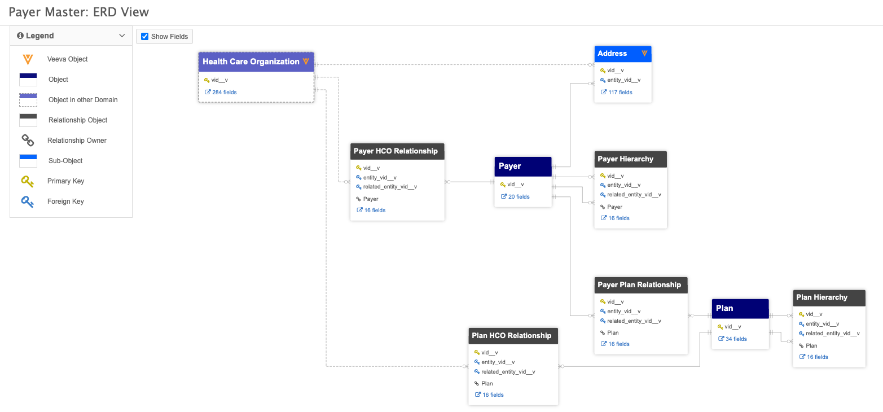This screenshot has width=883, height=412.
Task: Click the Sub-Object legend color swatch
Action: point(28,161)
